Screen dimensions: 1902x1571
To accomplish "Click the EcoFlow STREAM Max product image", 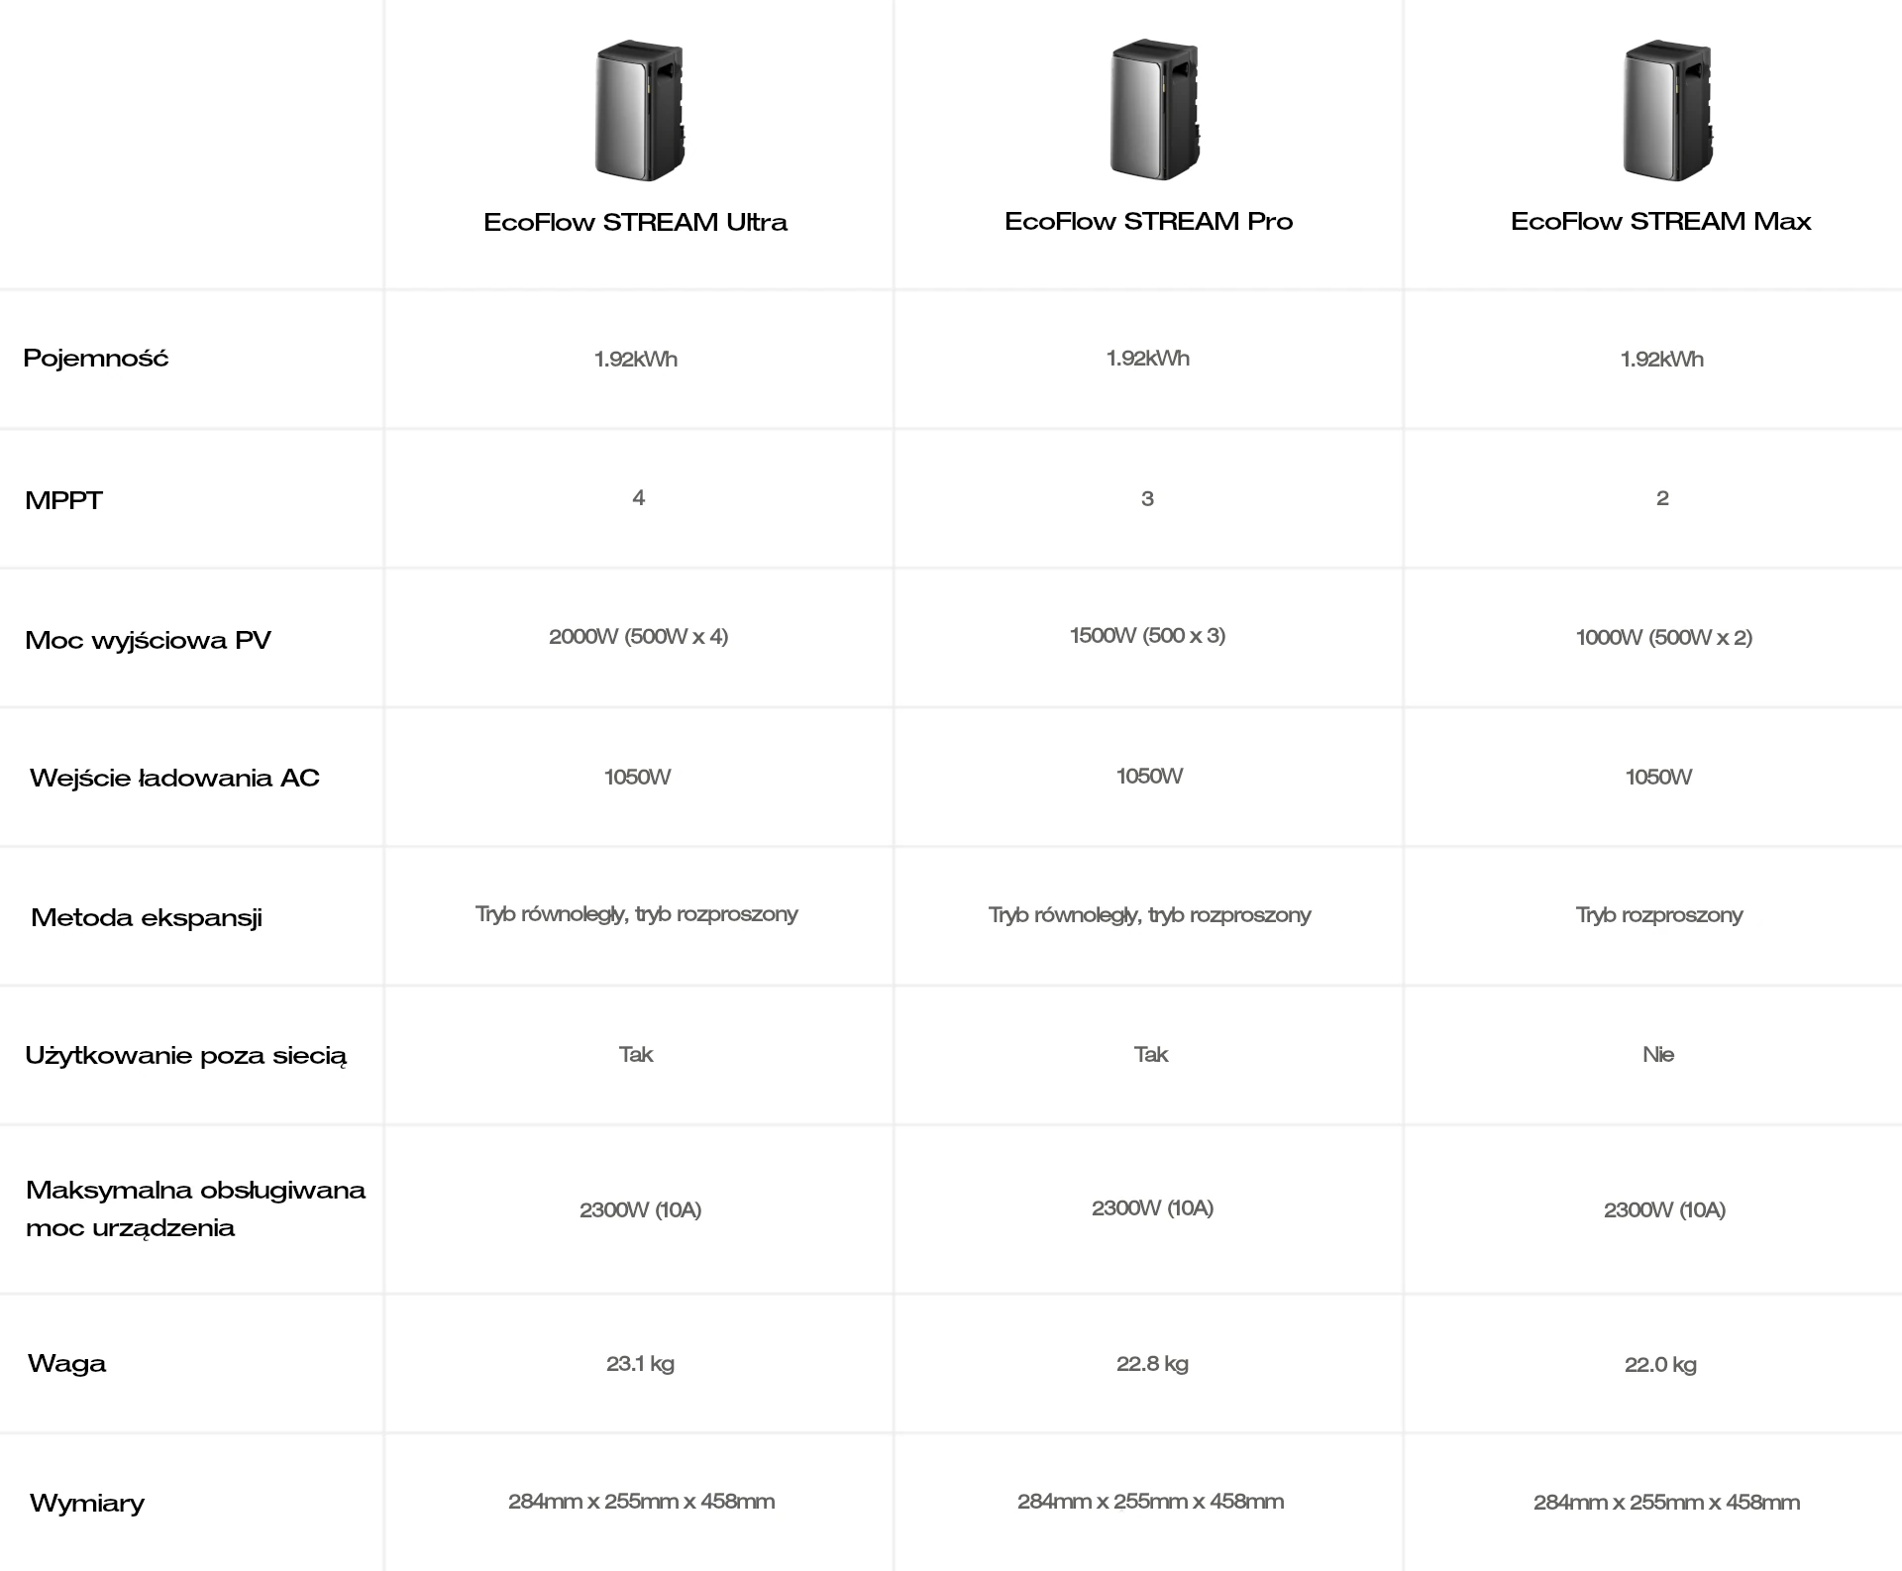I will pos(1667,111).
